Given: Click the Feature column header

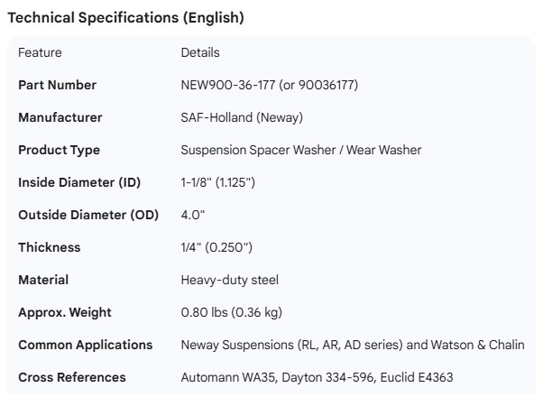Looking at the screenshot, I should click(40, 52).
